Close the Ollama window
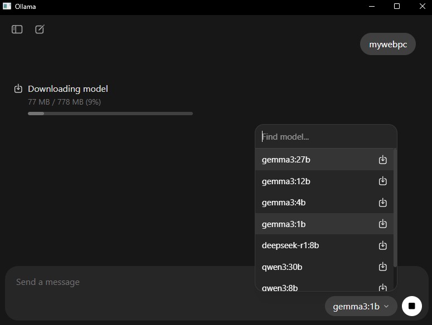 [x=422, y=6]
